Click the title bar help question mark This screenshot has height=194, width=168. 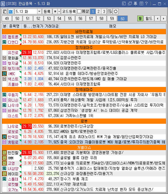pyautogui.click(x=146, y=4)
